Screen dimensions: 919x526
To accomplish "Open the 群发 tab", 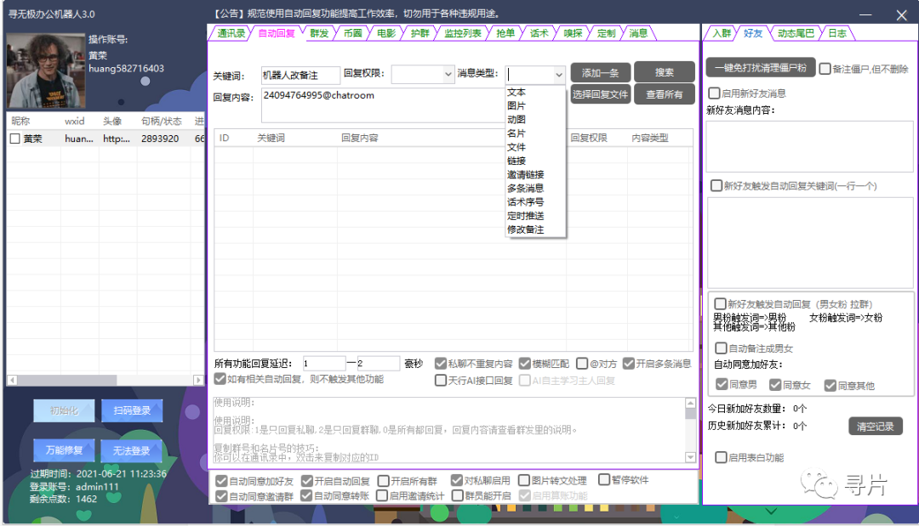I will pyautogui.click(x=317, y=33).
